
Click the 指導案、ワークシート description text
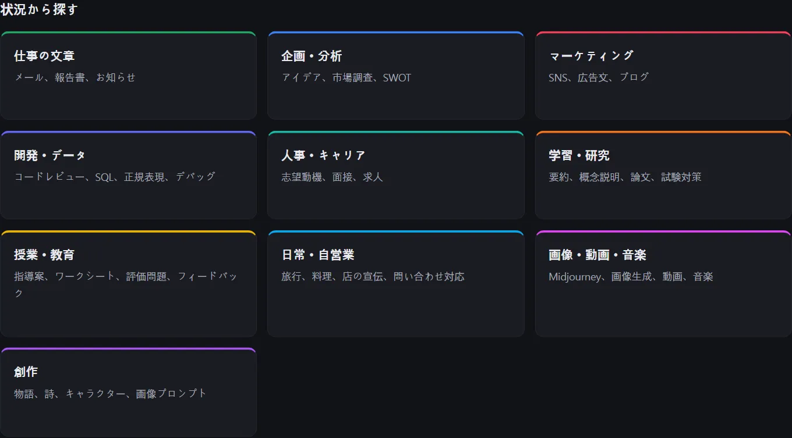tap(126, 284)
